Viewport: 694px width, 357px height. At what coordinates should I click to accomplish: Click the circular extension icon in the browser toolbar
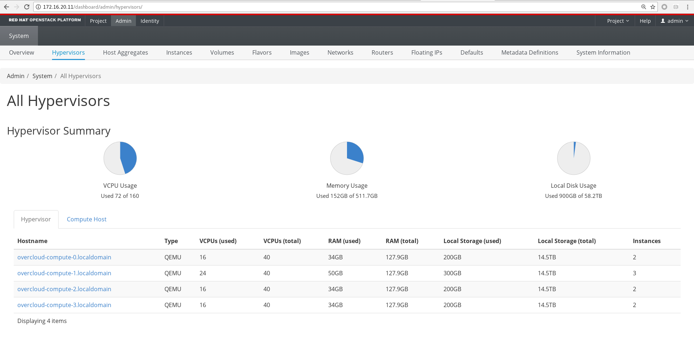tap(664, 7)
